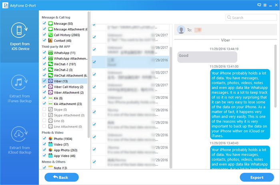280x185 pixels.
Task: Click the Contact book icon
Action: point(50,41)
